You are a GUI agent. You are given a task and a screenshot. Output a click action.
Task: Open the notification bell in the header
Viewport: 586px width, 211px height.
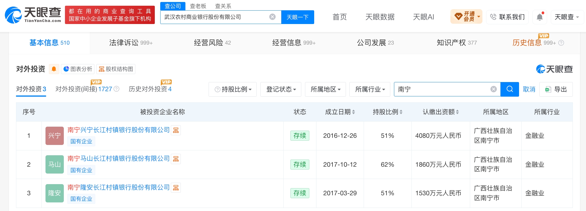[540, 17]
